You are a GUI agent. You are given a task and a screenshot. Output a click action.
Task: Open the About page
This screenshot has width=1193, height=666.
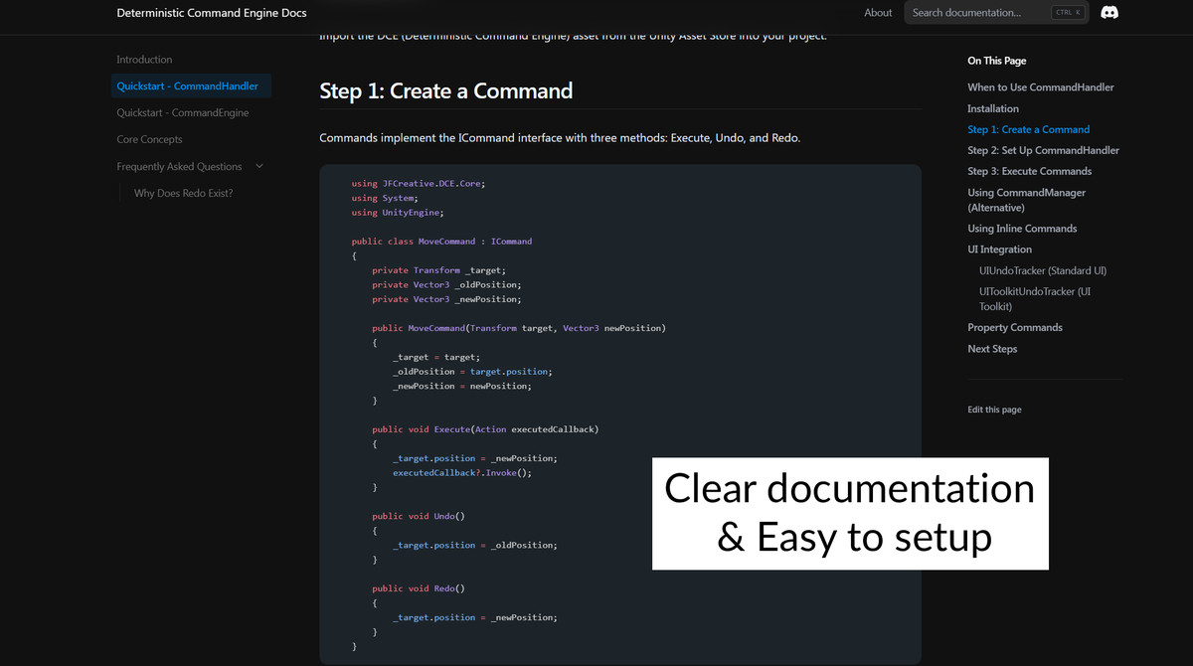[878, 13]
